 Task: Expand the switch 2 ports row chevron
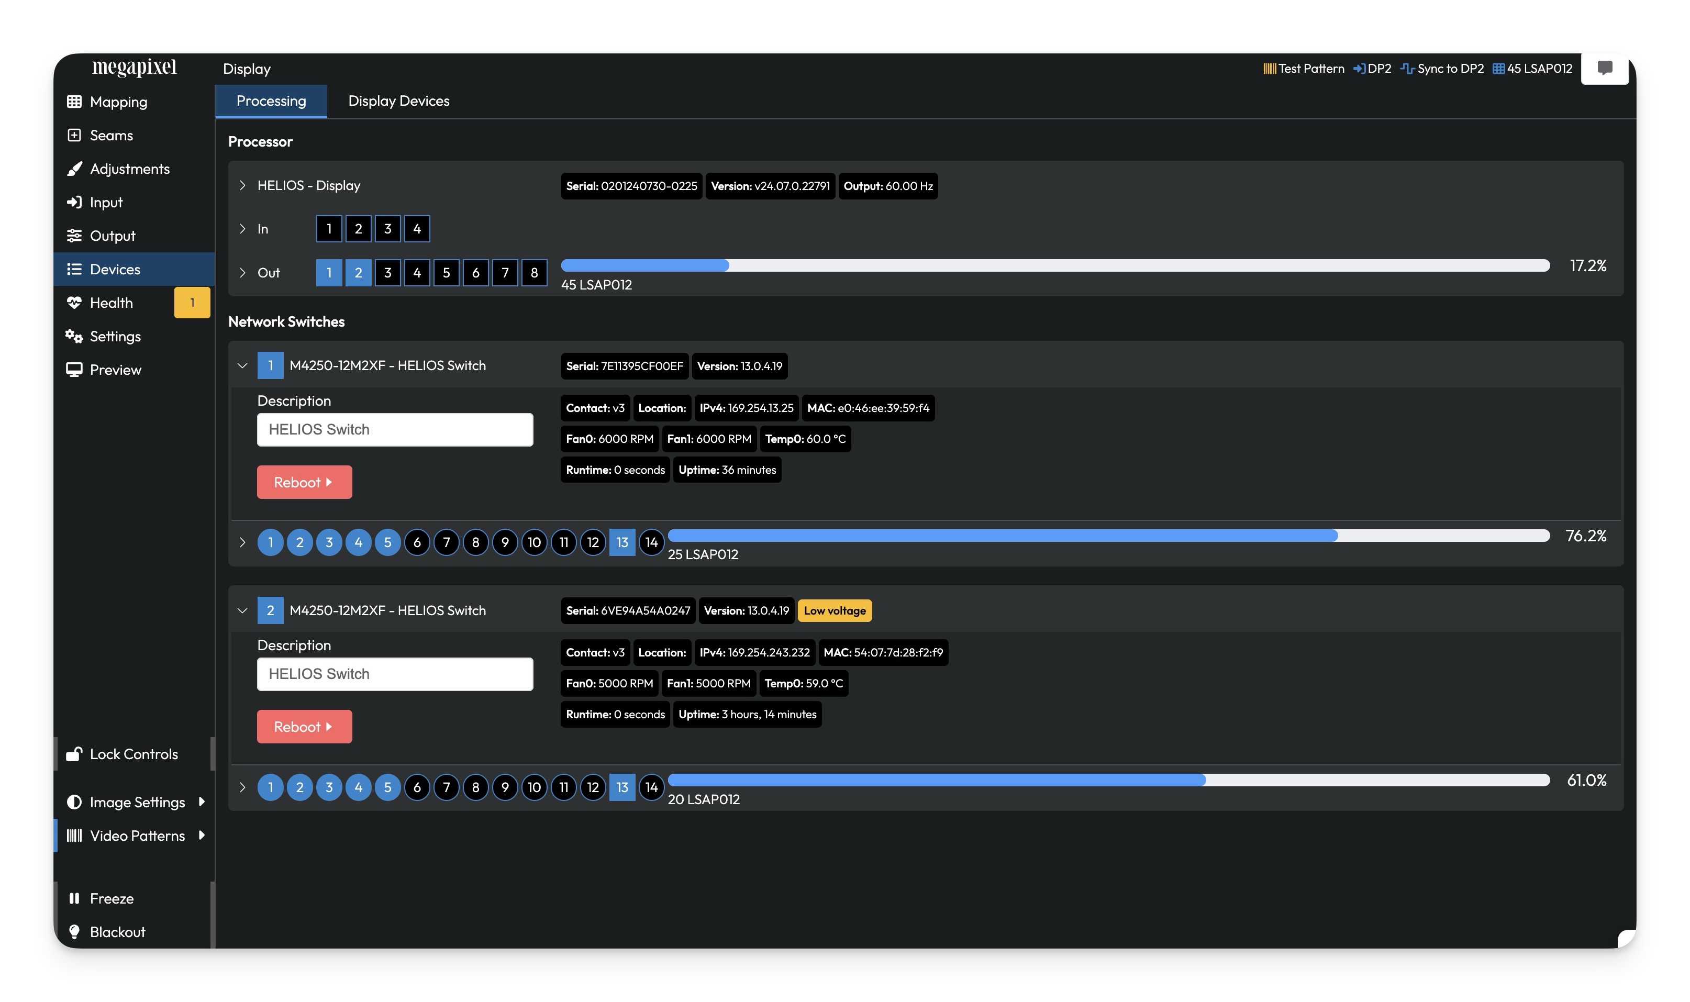(242, 787)
